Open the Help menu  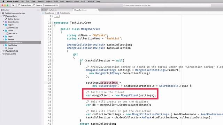(98, 1)
